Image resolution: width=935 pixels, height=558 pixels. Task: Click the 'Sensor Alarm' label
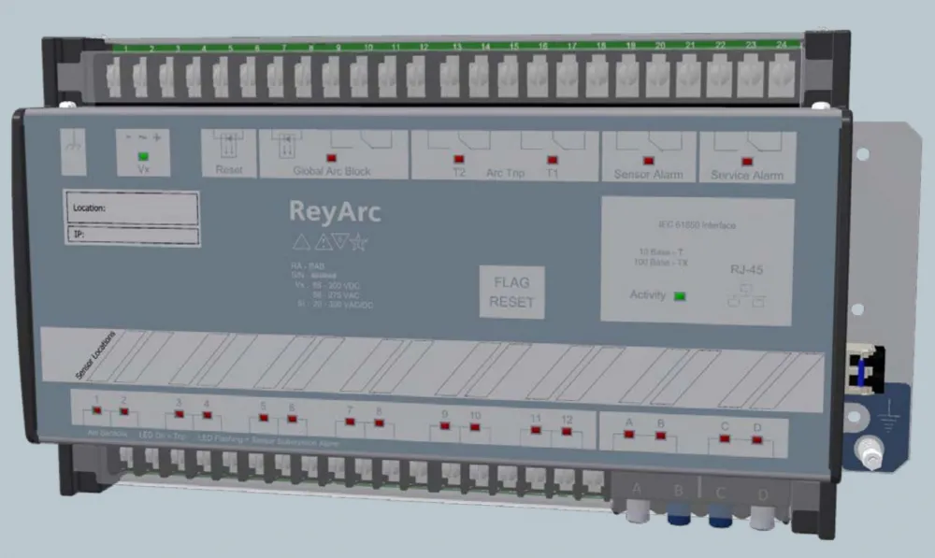pos(648,174)
